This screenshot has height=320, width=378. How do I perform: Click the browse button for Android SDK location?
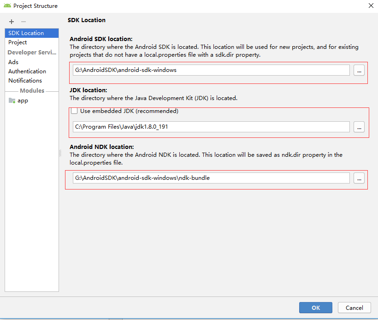click(x=359, y=70)
